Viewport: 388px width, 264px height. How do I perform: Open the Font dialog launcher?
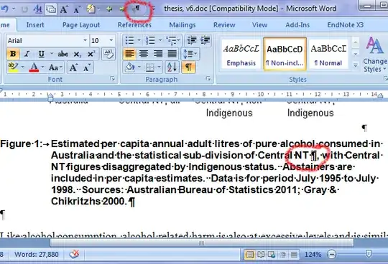pyautogui.click(x=113, y=79)
